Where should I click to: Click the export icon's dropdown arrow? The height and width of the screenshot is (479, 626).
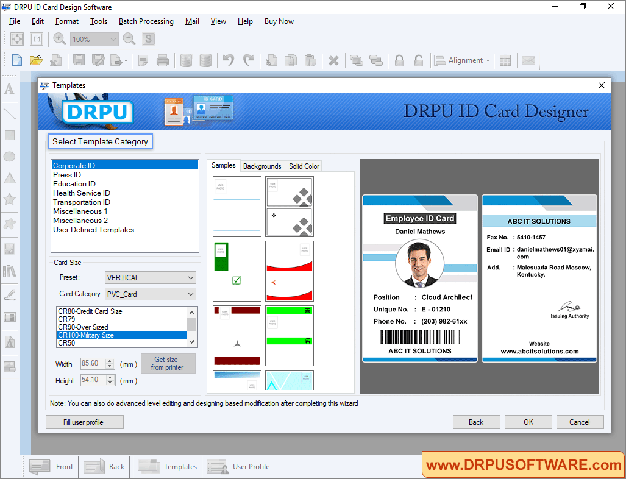pyautogui.click(x=126, y=61)
